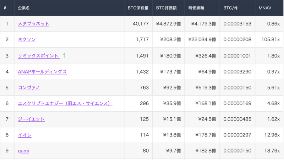Select the 18.76x MNAV cell

coord(269,151)
